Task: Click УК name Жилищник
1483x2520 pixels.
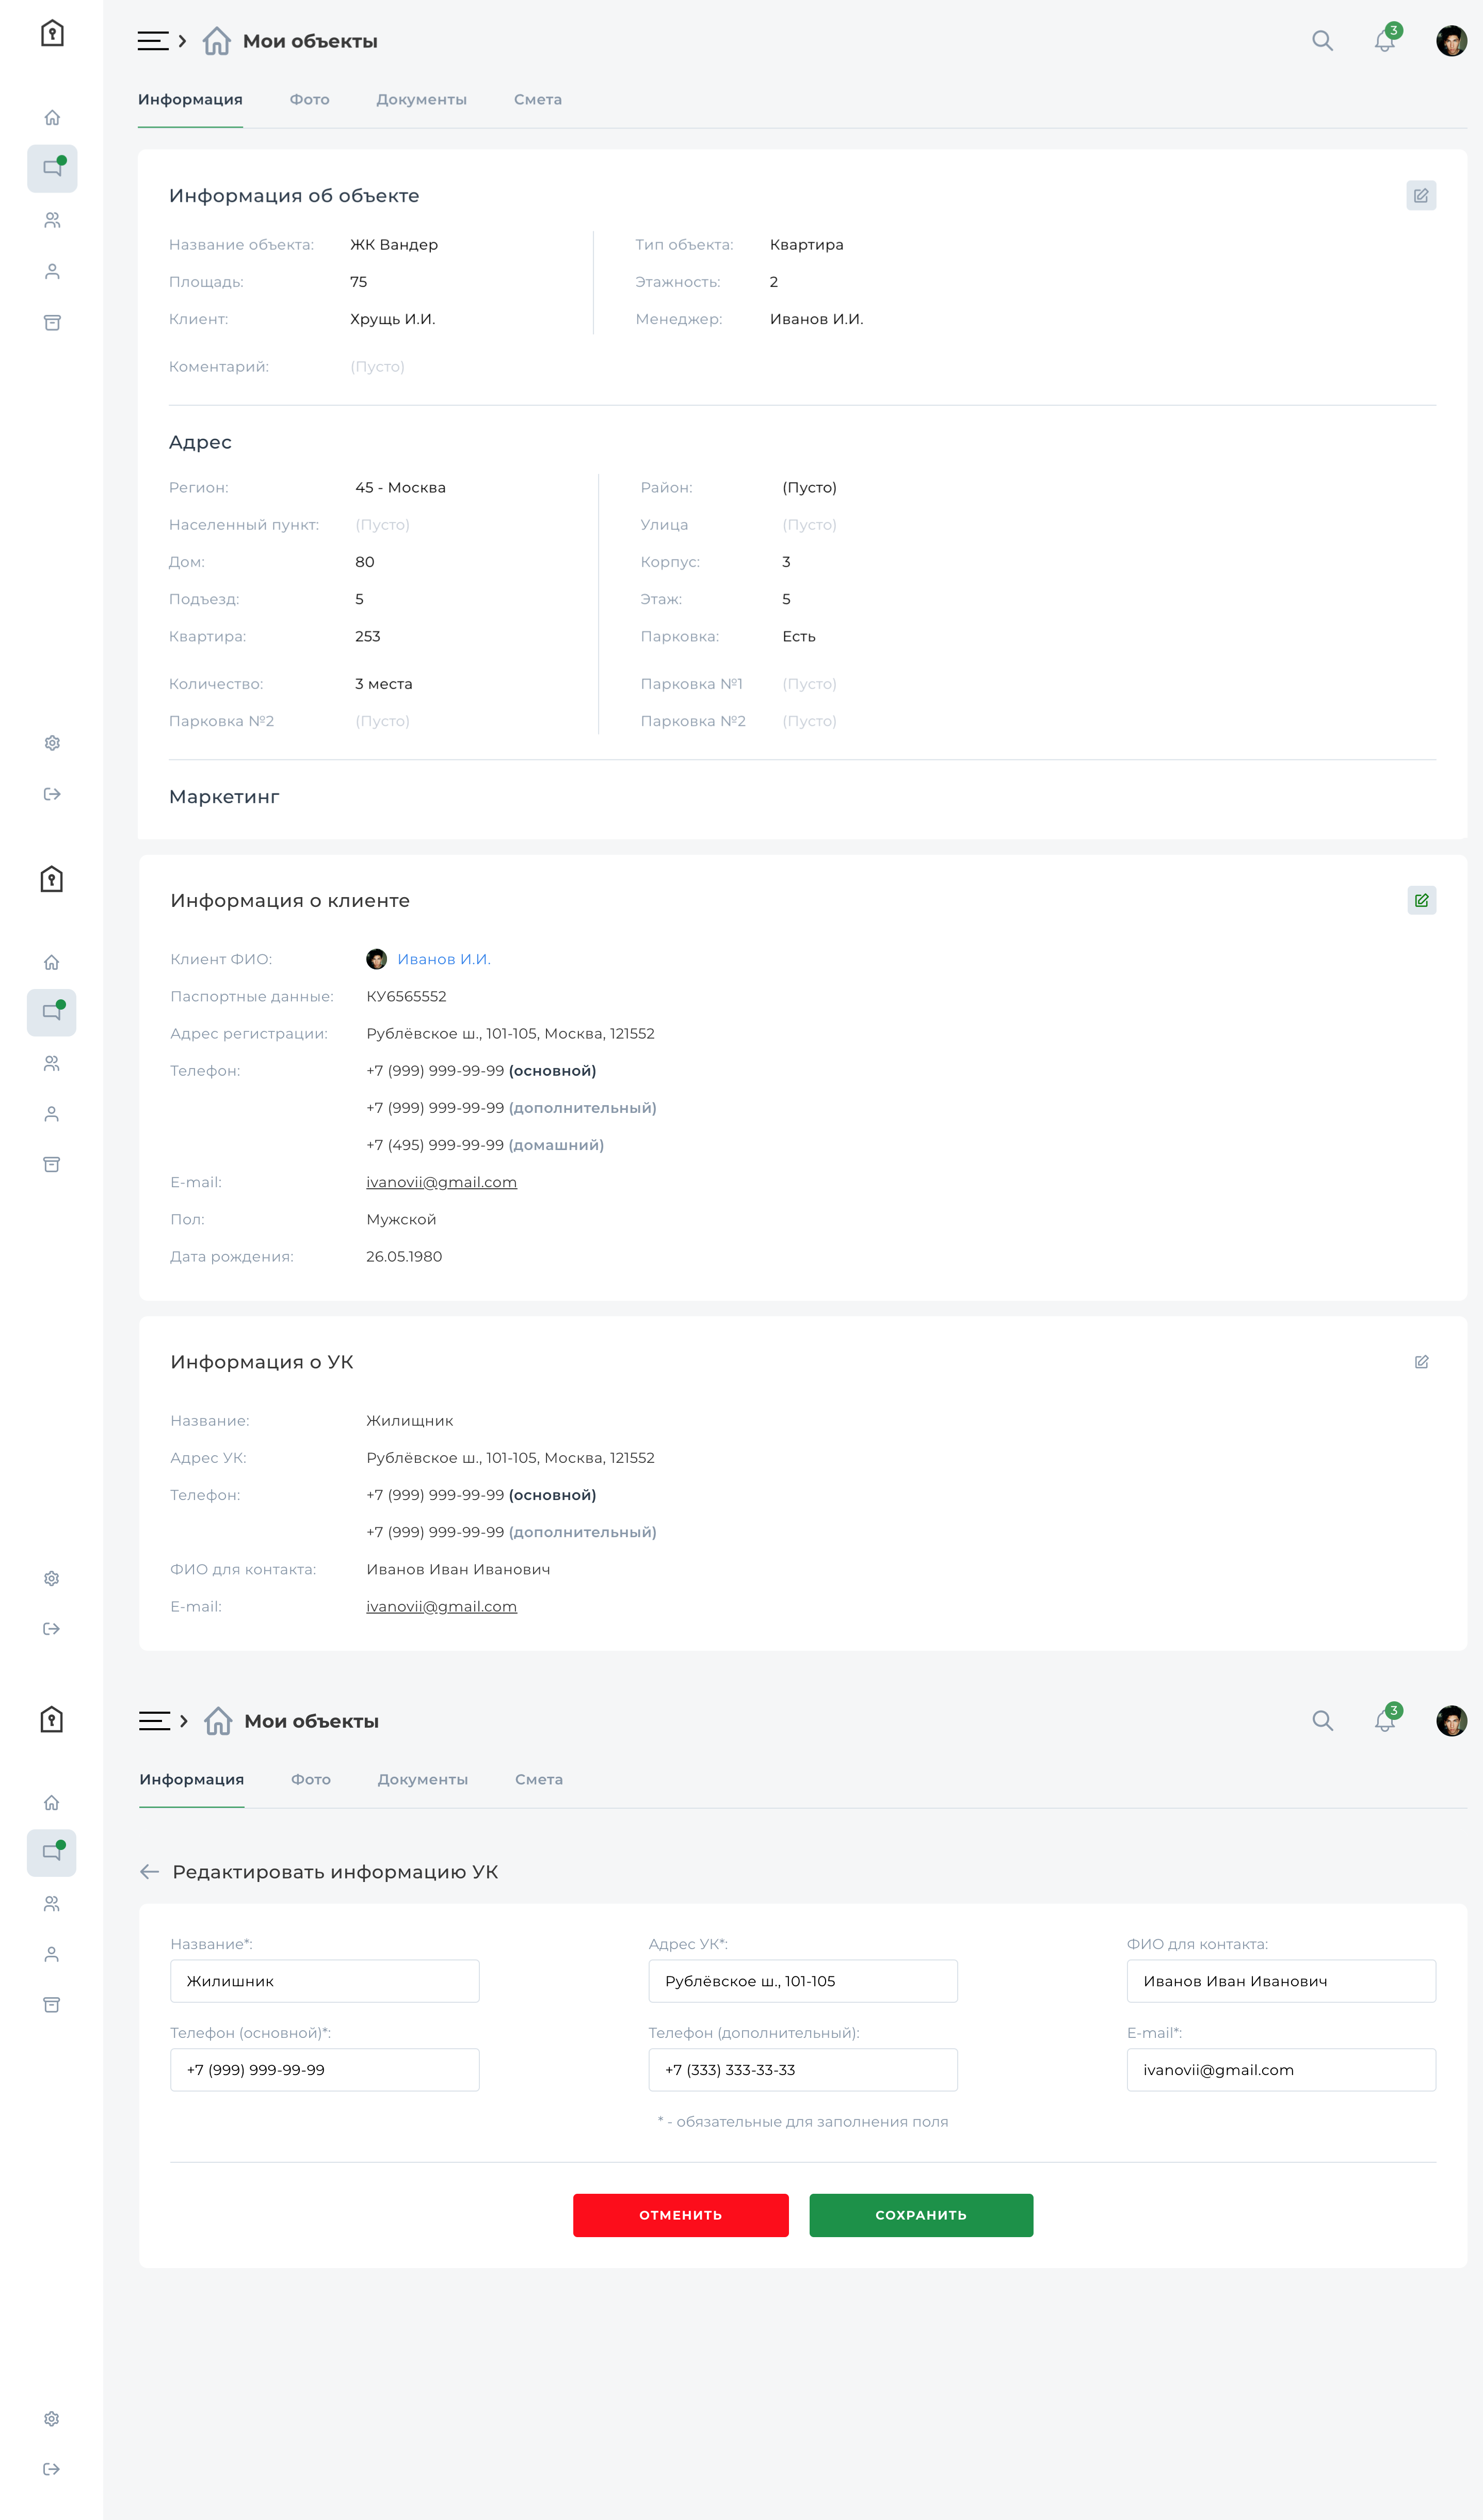Action: coord(410,1421)
